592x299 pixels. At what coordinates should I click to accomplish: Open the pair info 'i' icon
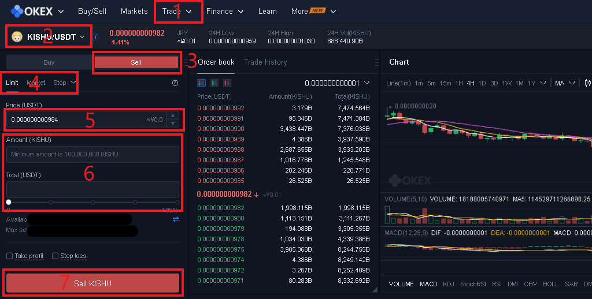click(x=95, y=36)
